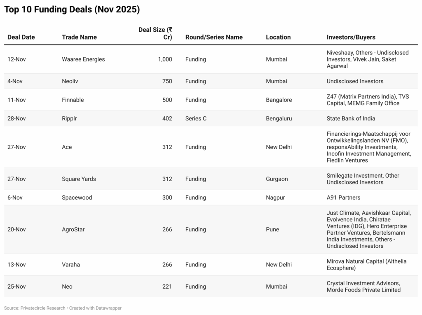Click the Deal Date column header
The image size is (422, 315).
click(21, 37)
